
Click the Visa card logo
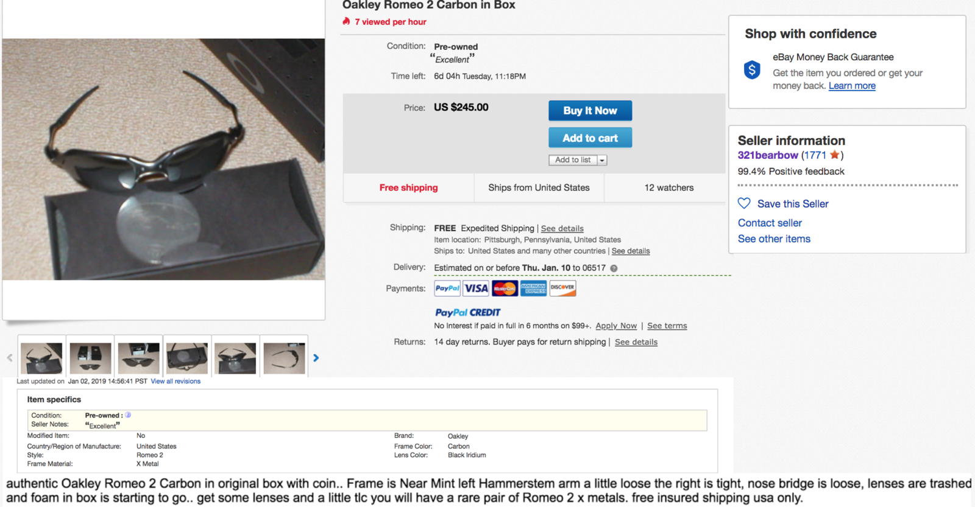(476, 288)
